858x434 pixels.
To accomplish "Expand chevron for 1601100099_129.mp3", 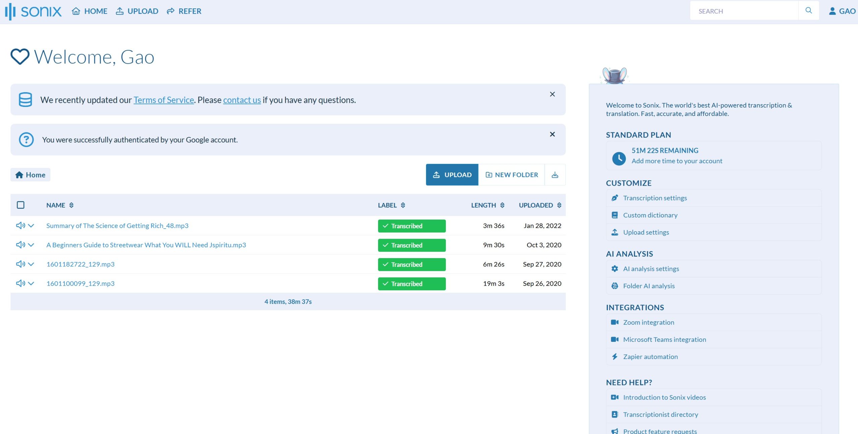I will coord(31,284).
